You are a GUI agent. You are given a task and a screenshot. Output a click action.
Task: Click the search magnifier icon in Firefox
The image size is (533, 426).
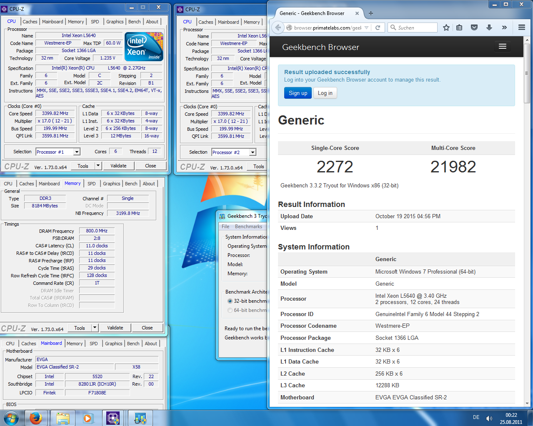tap(393, 27)
